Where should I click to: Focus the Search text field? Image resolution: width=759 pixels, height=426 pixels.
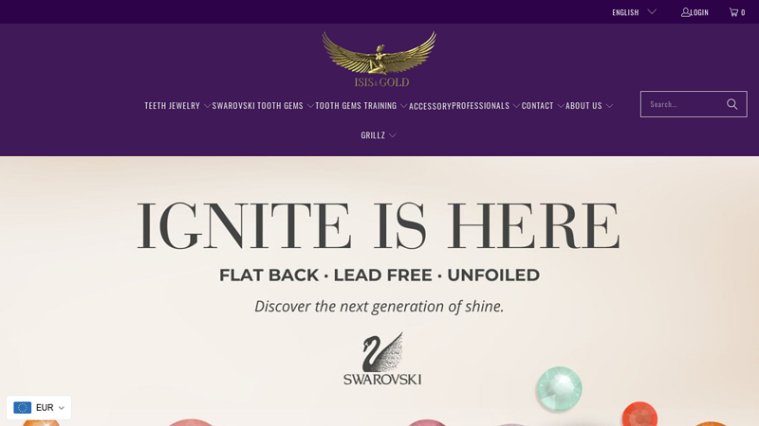click(682, 104)
